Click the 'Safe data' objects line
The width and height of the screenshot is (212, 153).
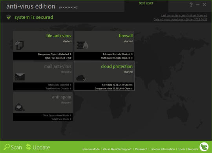117,85
